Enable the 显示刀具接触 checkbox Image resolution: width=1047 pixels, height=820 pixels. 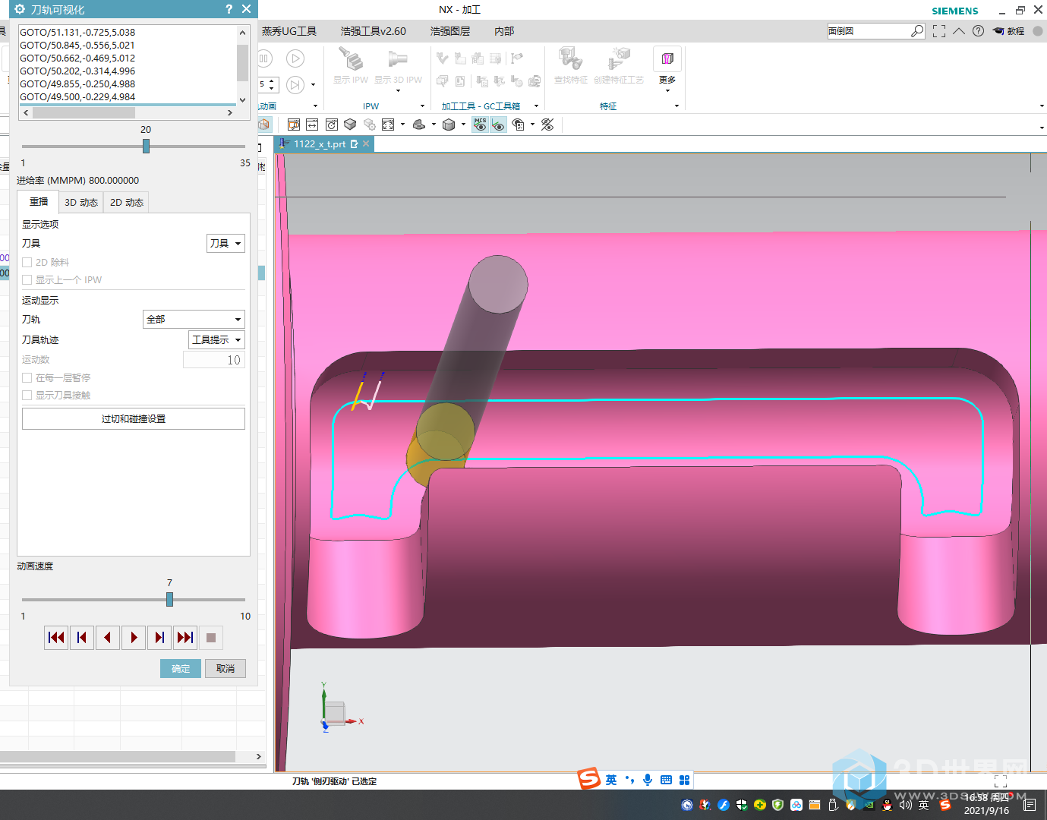27,395
